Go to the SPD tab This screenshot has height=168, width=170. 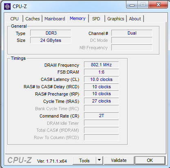tap(96, 19)
